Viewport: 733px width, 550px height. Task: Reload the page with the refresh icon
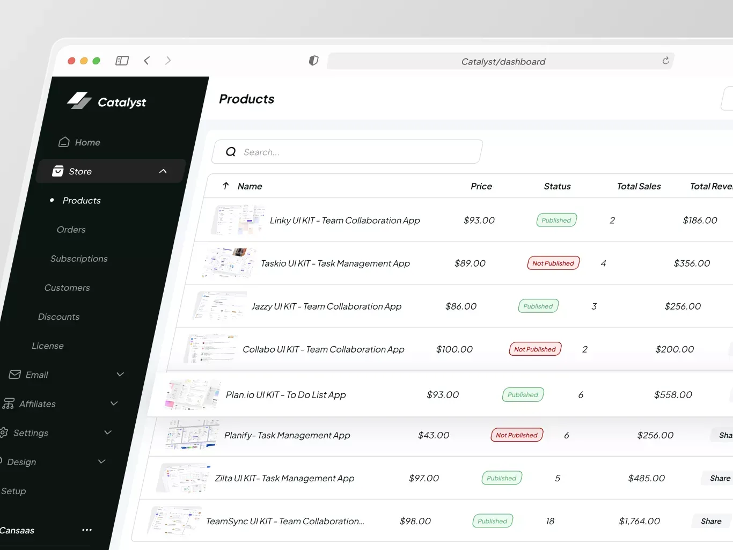pyautogui.click(x=666, y=61)
